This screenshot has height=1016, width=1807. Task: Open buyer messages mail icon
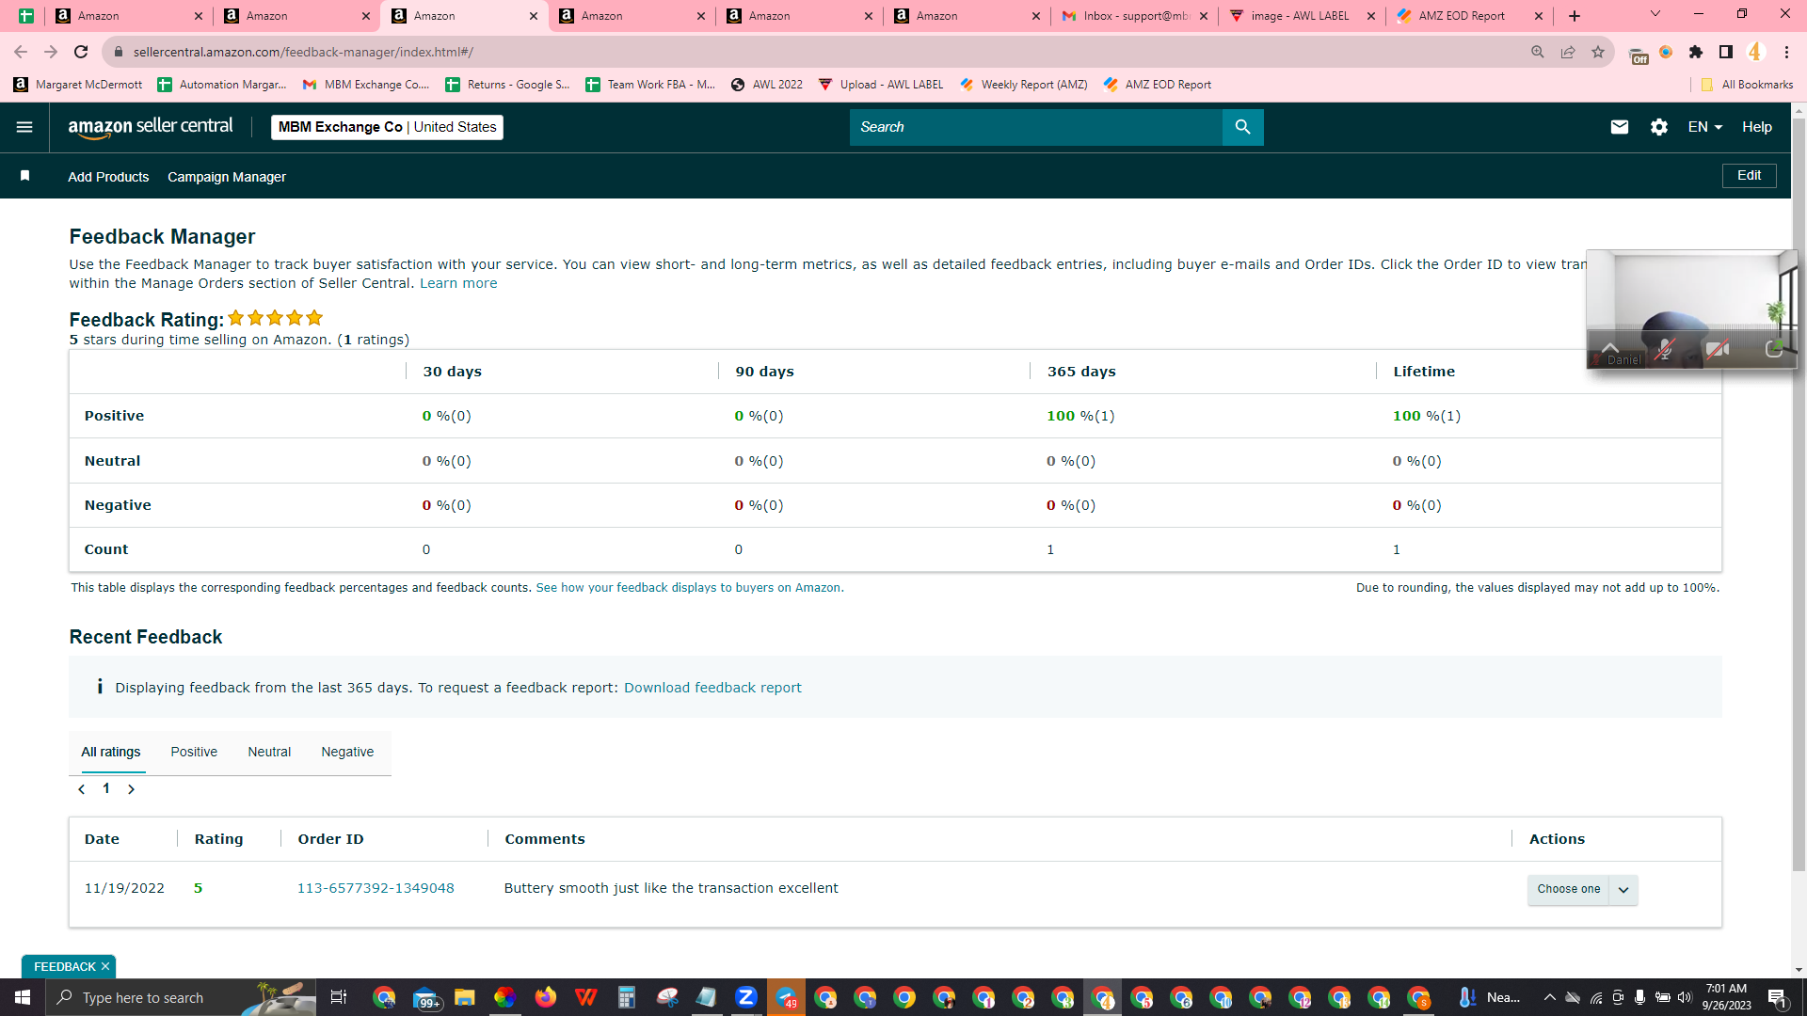[1619, 127]
